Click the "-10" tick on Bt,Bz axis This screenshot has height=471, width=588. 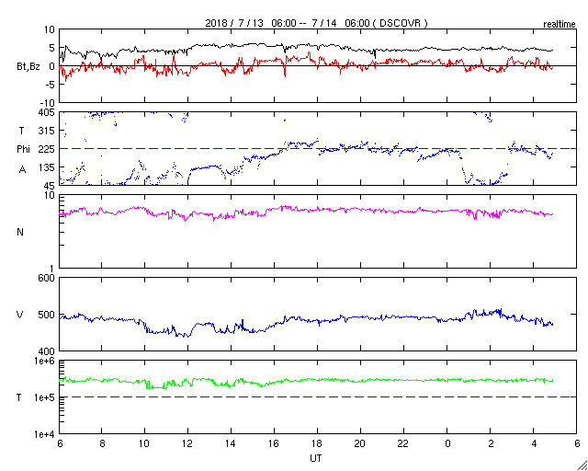click(48, 102)
